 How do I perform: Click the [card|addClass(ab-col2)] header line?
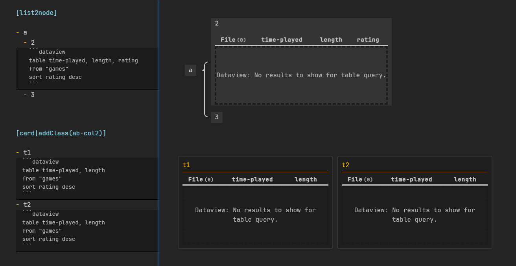pyautogui.click(x=61, y=133)
